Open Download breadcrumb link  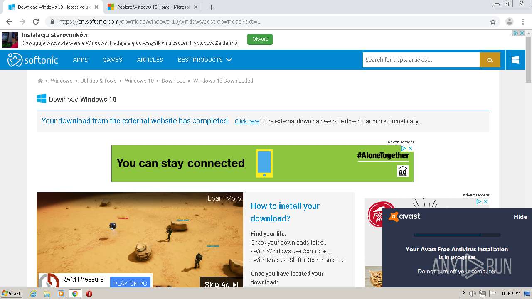pos(173,81)
